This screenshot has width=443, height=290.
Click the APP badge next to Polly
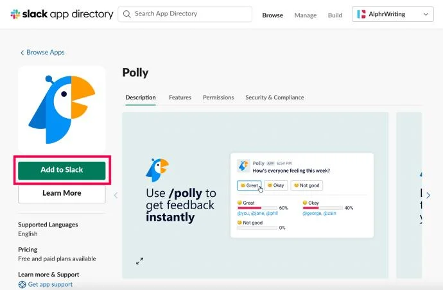270,163
